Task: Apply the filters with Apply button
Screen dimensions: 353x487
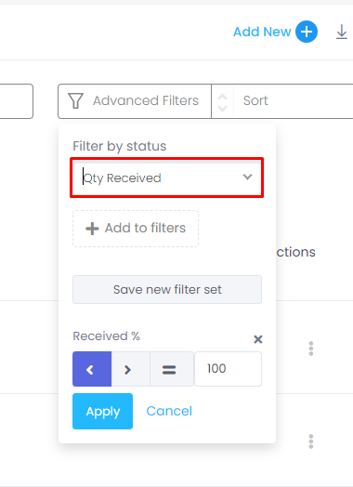Action: coord(102,411)
